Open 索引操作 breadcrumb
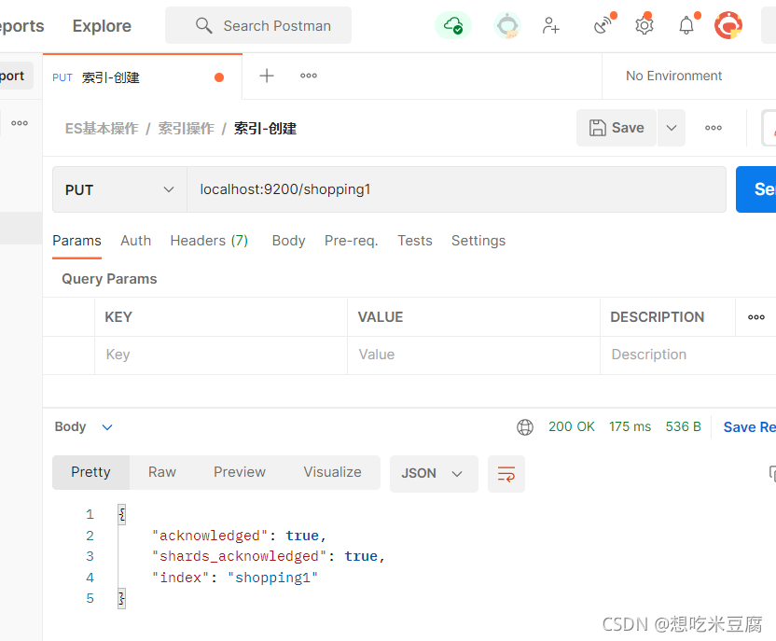Image resolution: width=776 pixels, height=641 pixels. point(187,128)
